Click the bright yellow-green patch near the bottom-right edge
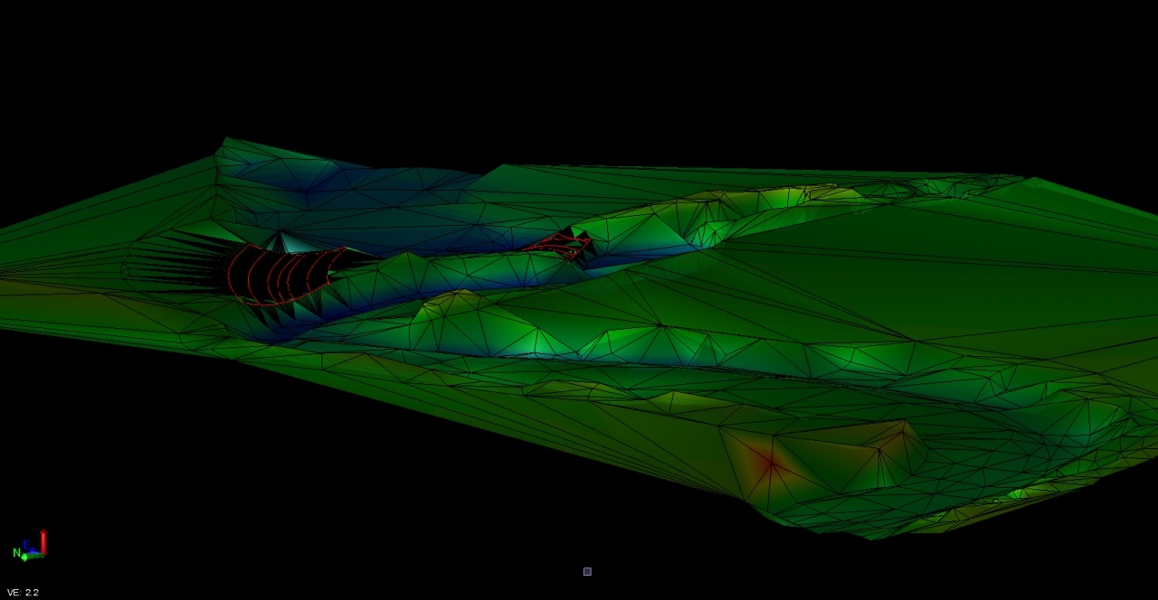 pyautogui.click(x=1018, y=493)
